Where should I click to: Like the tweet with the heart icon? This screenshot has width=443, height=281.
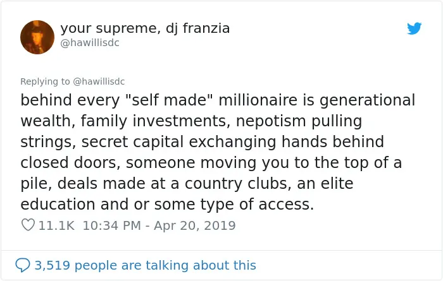pyautogui.click(x=28, y=225)
